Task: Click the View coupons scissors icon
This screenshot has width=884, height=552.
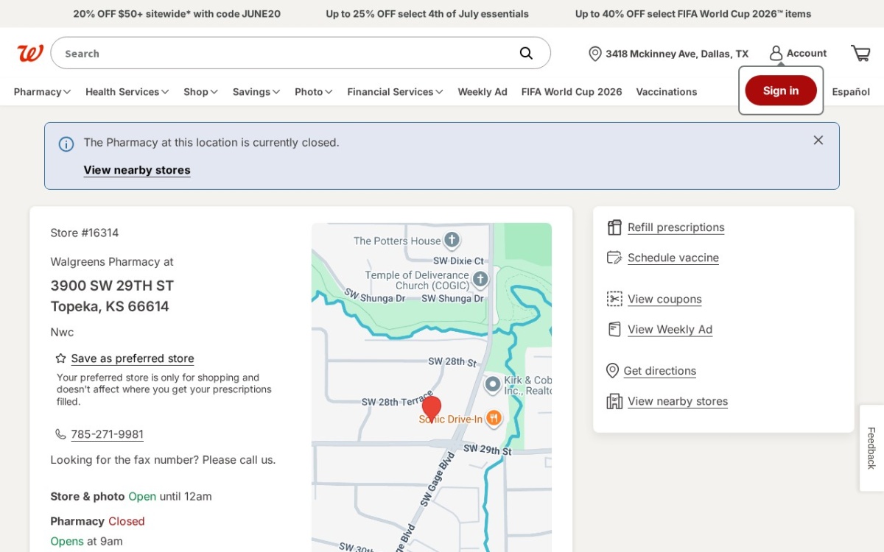Action: (x=614, y=299)
